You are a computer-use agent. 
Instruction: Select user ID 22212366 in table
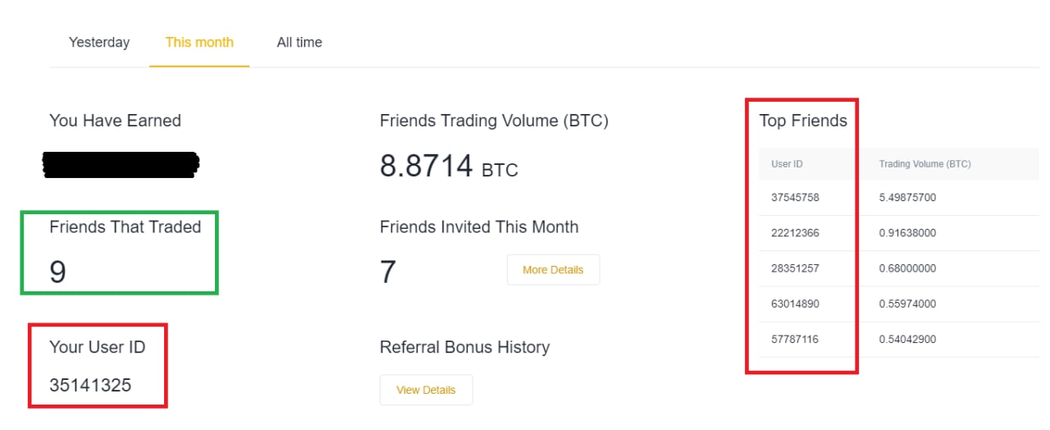pos(795,233)
